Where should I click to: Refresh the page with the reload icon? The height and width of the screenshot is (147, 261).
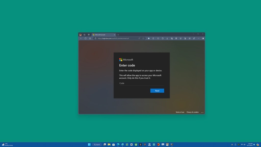85,39
